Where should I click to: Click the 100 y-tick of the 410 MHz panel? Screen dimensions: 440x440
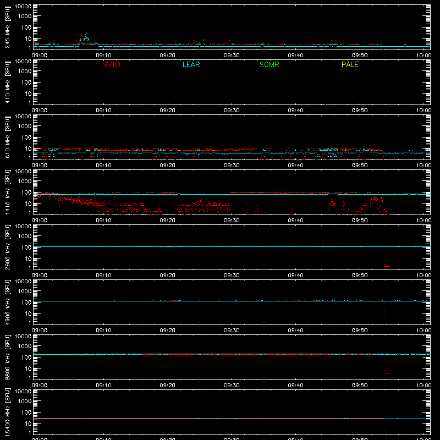(x=26, y=82)
